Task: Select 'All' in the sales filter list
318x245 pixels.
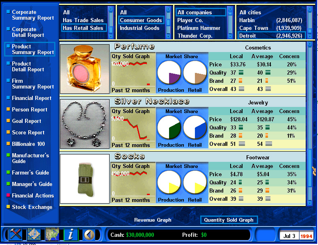Action: pos(66,13)
